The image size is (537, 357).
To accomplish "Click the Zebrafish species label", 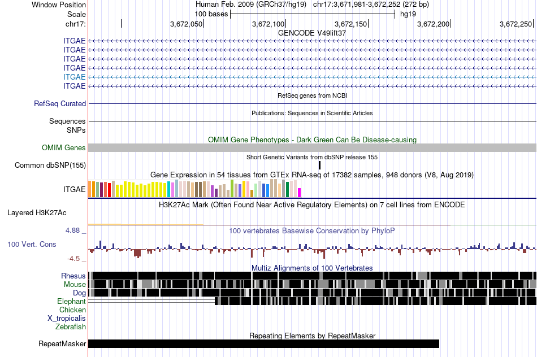I will click(x=71, y=326).
